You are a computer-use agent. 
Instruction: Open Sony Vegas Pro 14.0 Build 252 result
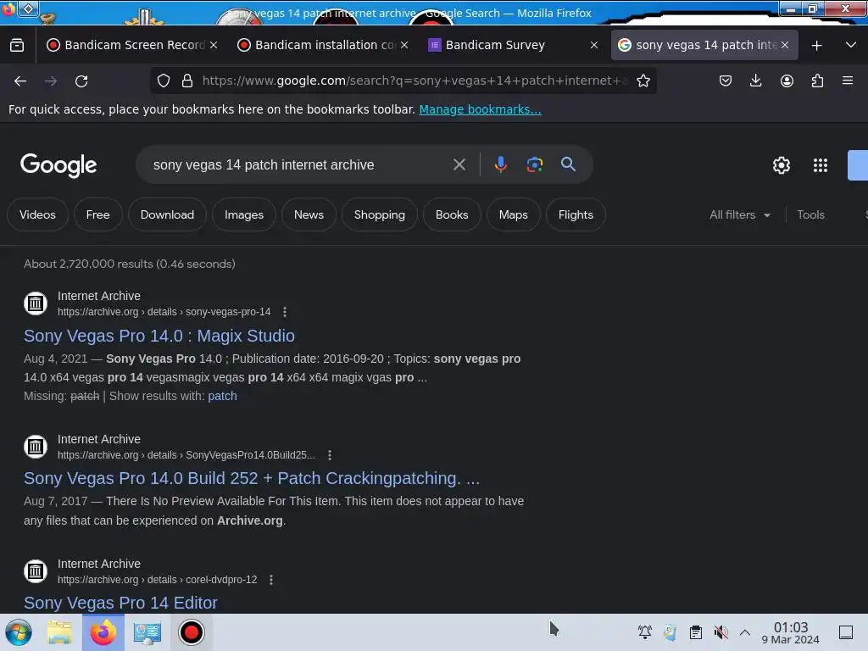252,478
